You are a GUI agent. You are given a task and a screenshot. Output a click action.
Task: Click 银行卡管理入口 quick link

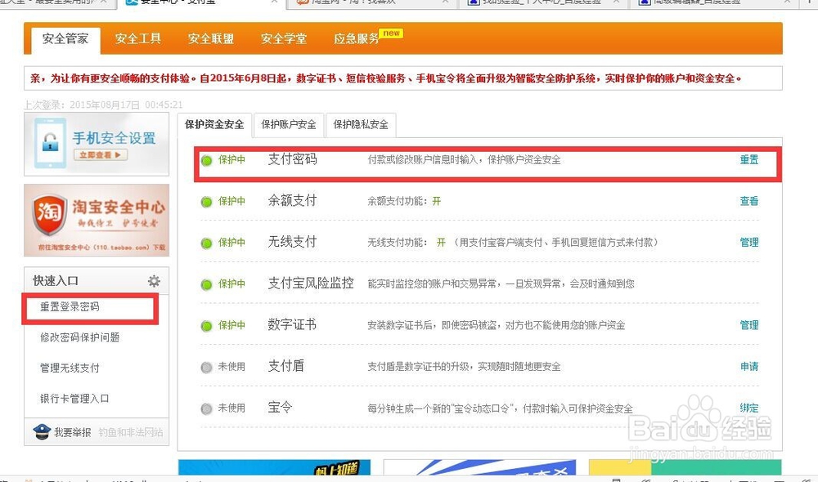tap(74, 399)
